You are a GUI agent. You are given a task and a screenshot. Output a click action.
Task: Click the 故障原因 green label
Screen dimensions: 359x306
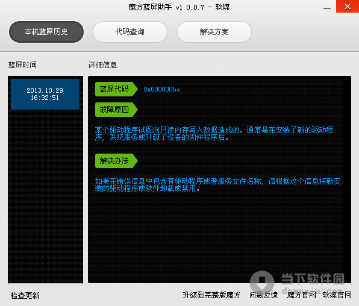[116, 110]
